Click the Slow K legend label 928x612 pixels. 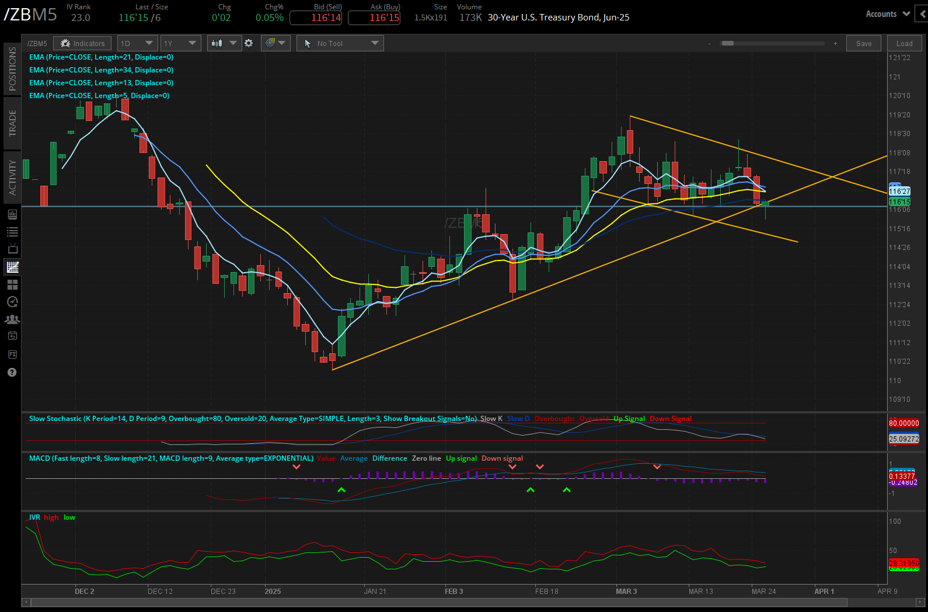[x=491, y=419]
